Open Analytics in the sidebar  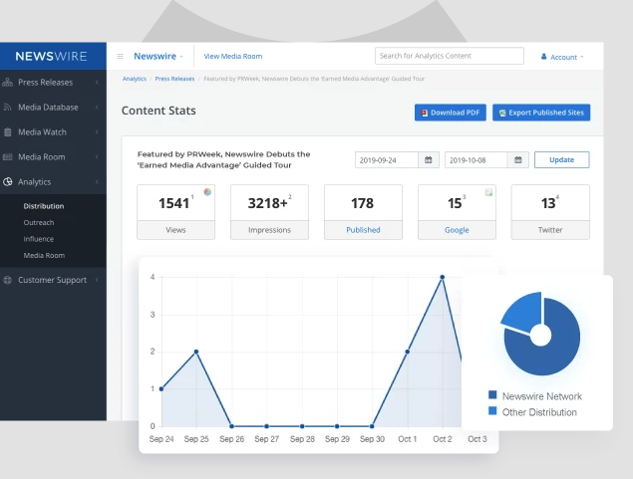53,182
